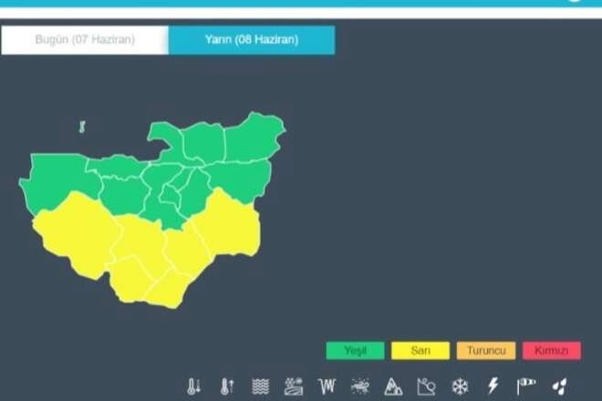Image resolution: width=602 pixels, height=401 pixels.
Task: Choose the snow melt mountain icon
Action: pyautogui.click(x=393, y=386)
